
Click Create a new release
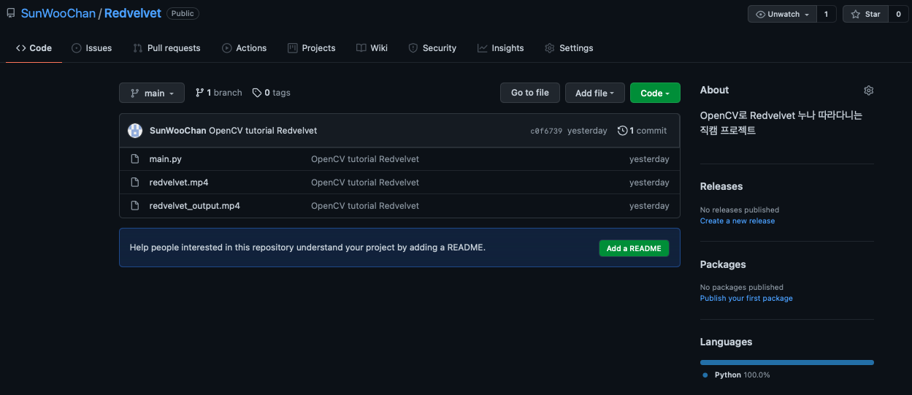click(737, 220)
